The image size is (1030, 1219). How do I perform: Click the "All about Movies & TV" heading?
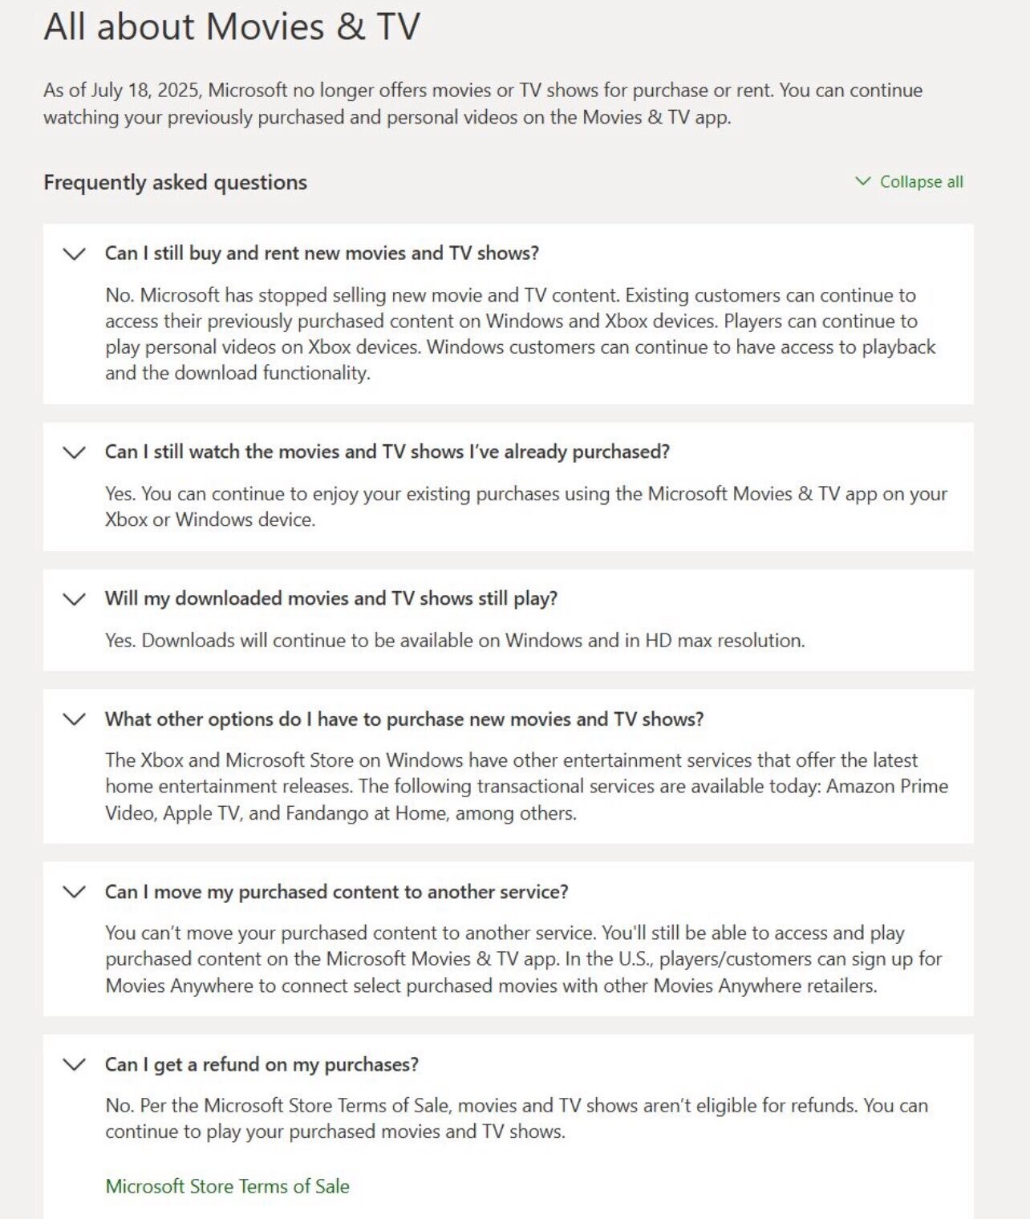tap(231, 26)
